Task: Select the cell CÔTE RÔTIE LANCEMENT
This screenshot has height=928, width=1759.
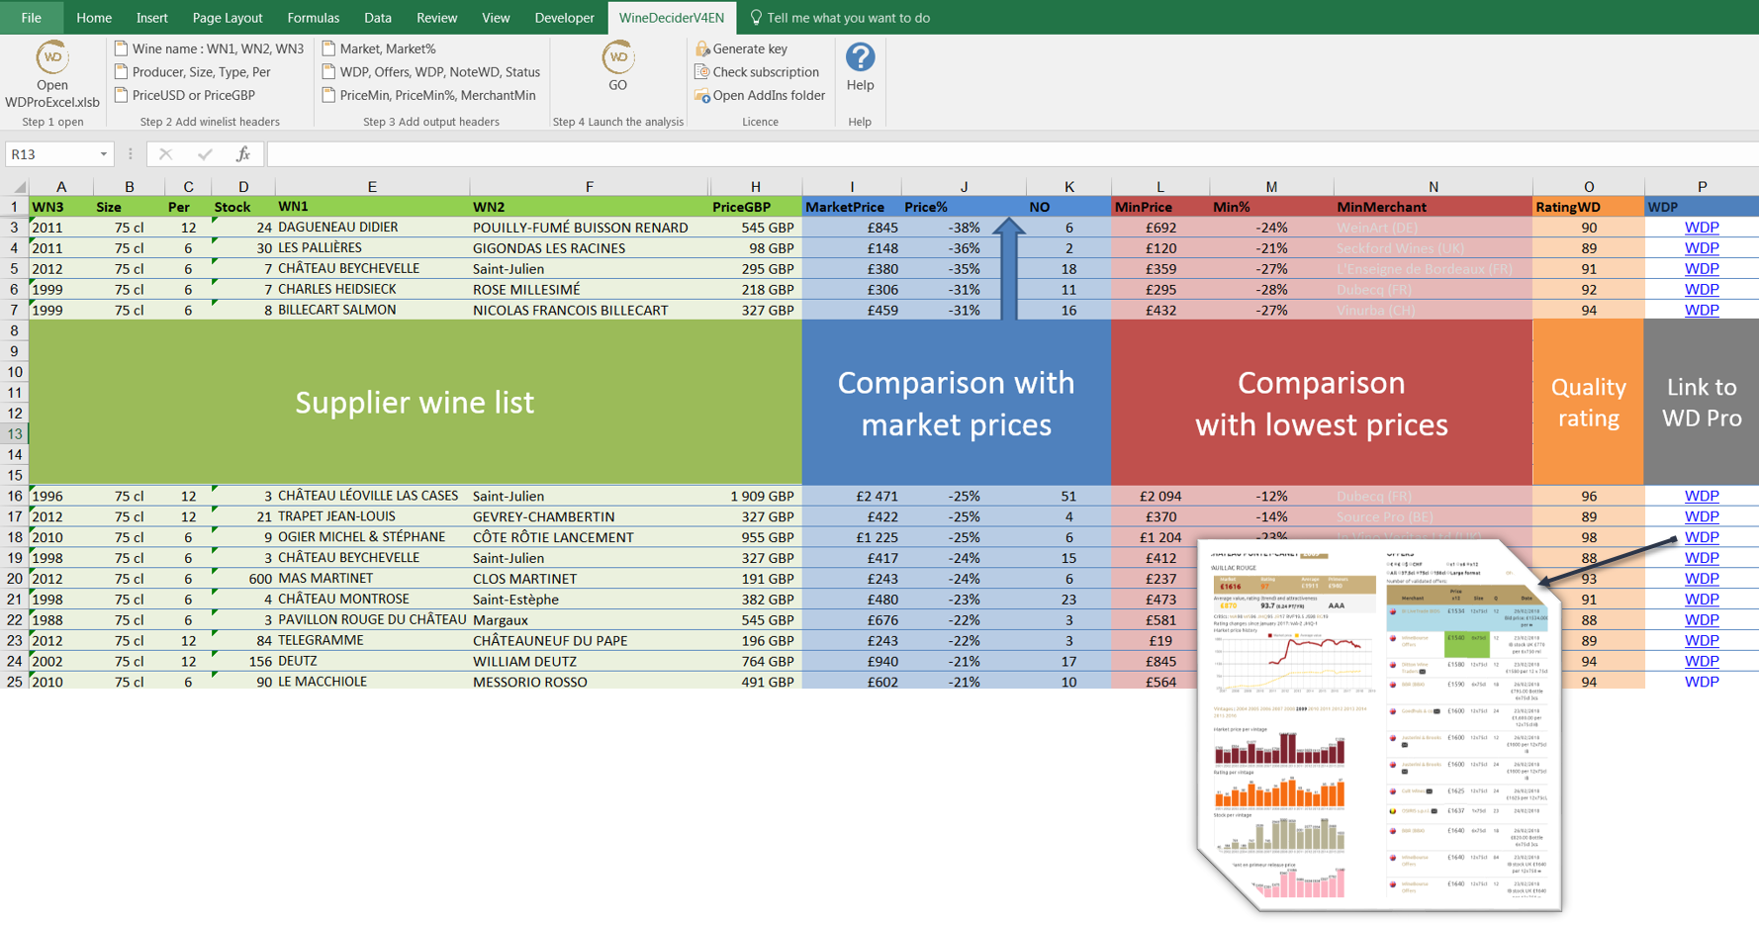Action: [590, 538]
